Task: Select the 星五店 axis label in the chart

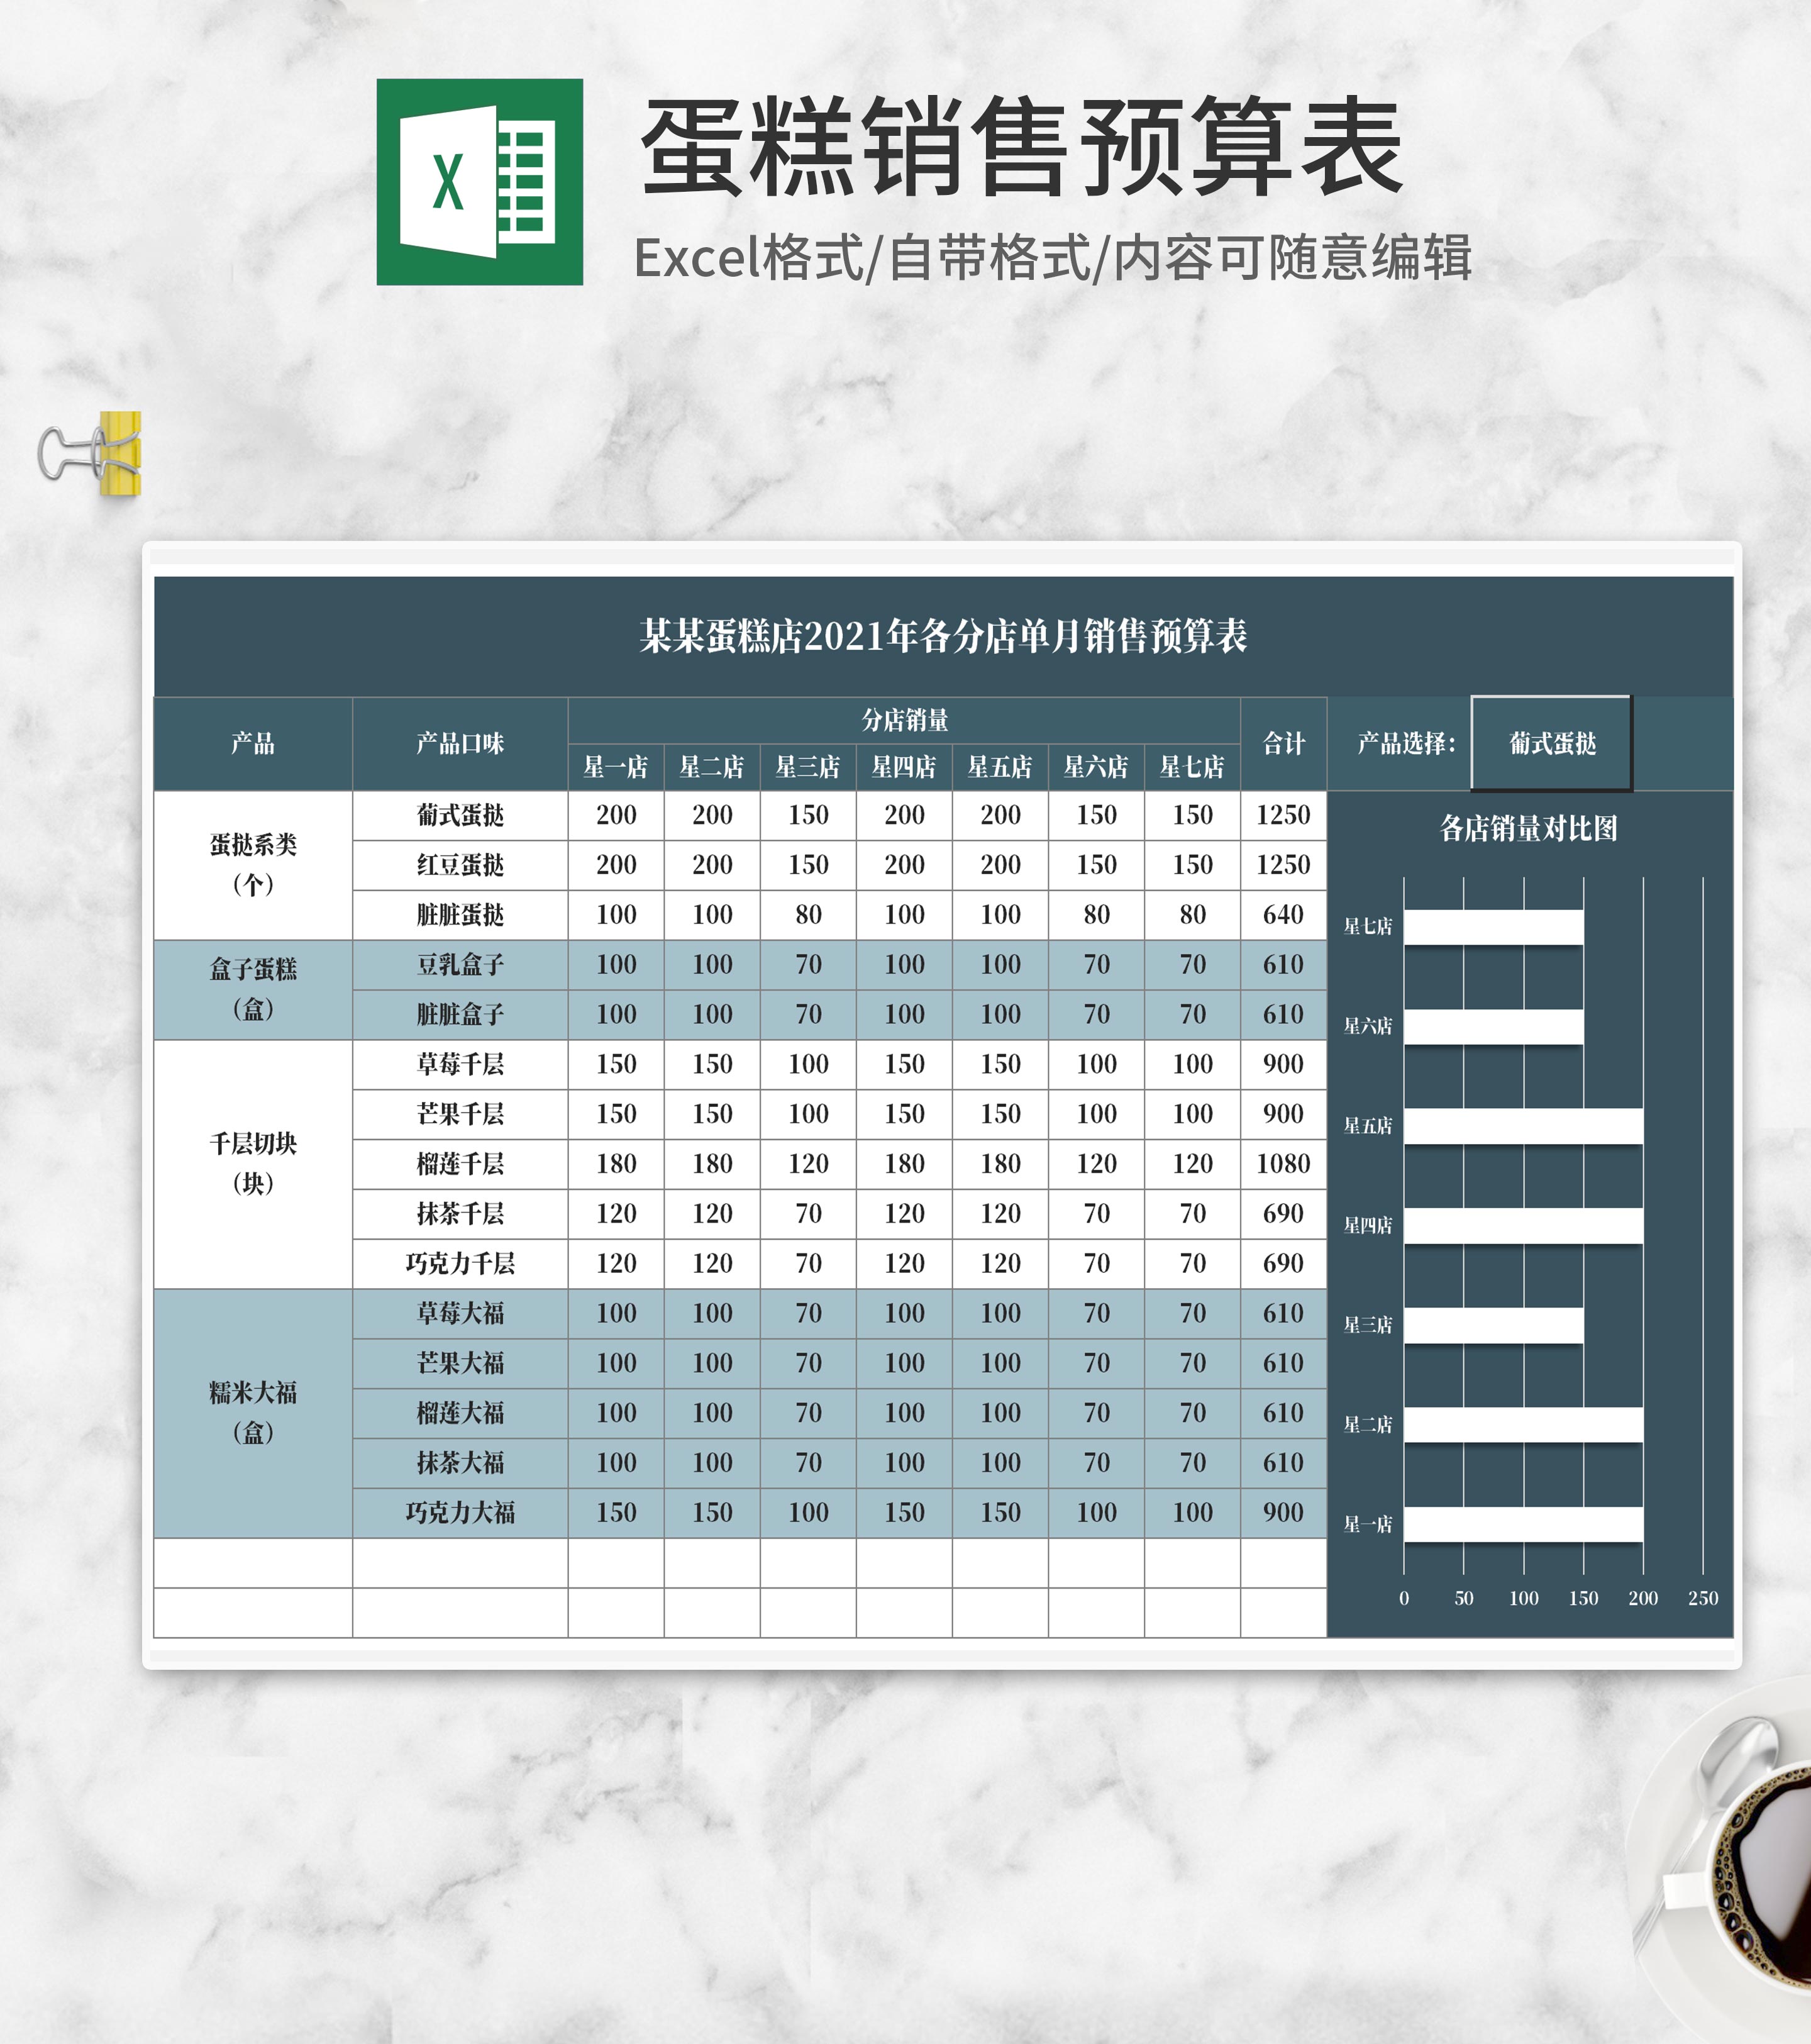Action: click(1367, 1126)
